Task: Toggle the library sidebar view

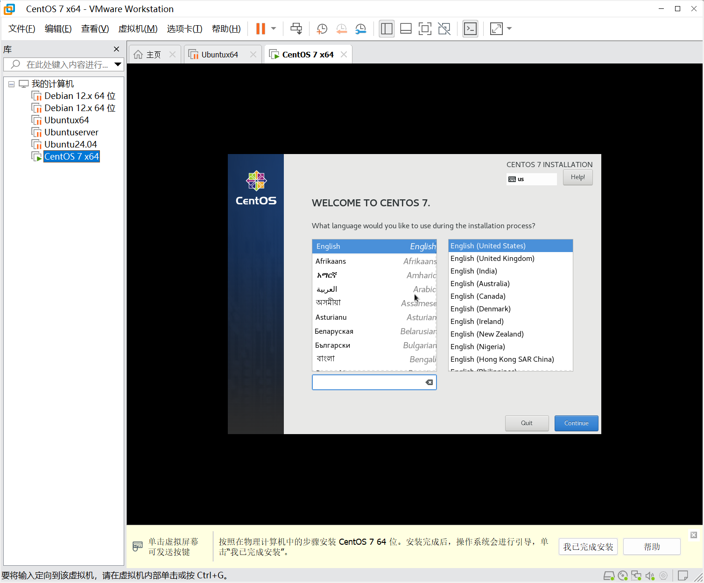Action: tap(387, 28)
